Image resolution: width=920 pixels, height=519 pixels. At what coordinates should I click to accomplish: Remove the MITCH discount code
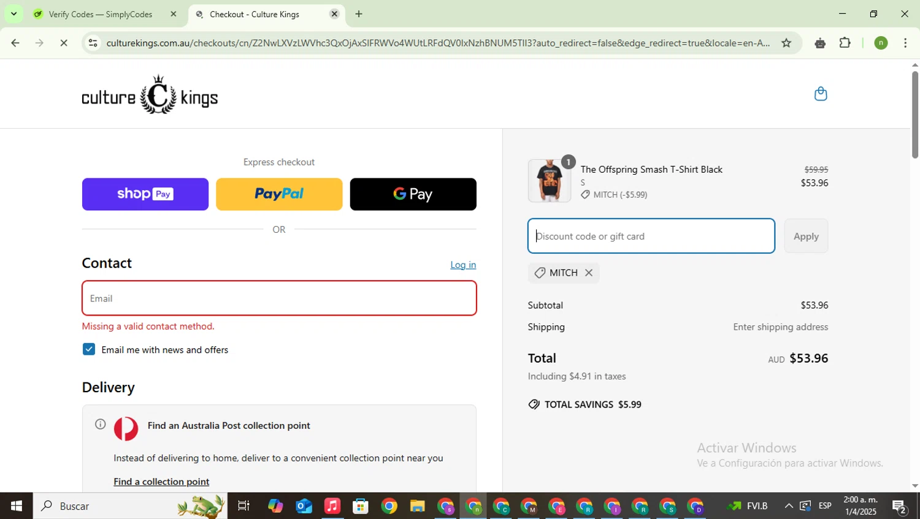[589, 273]
